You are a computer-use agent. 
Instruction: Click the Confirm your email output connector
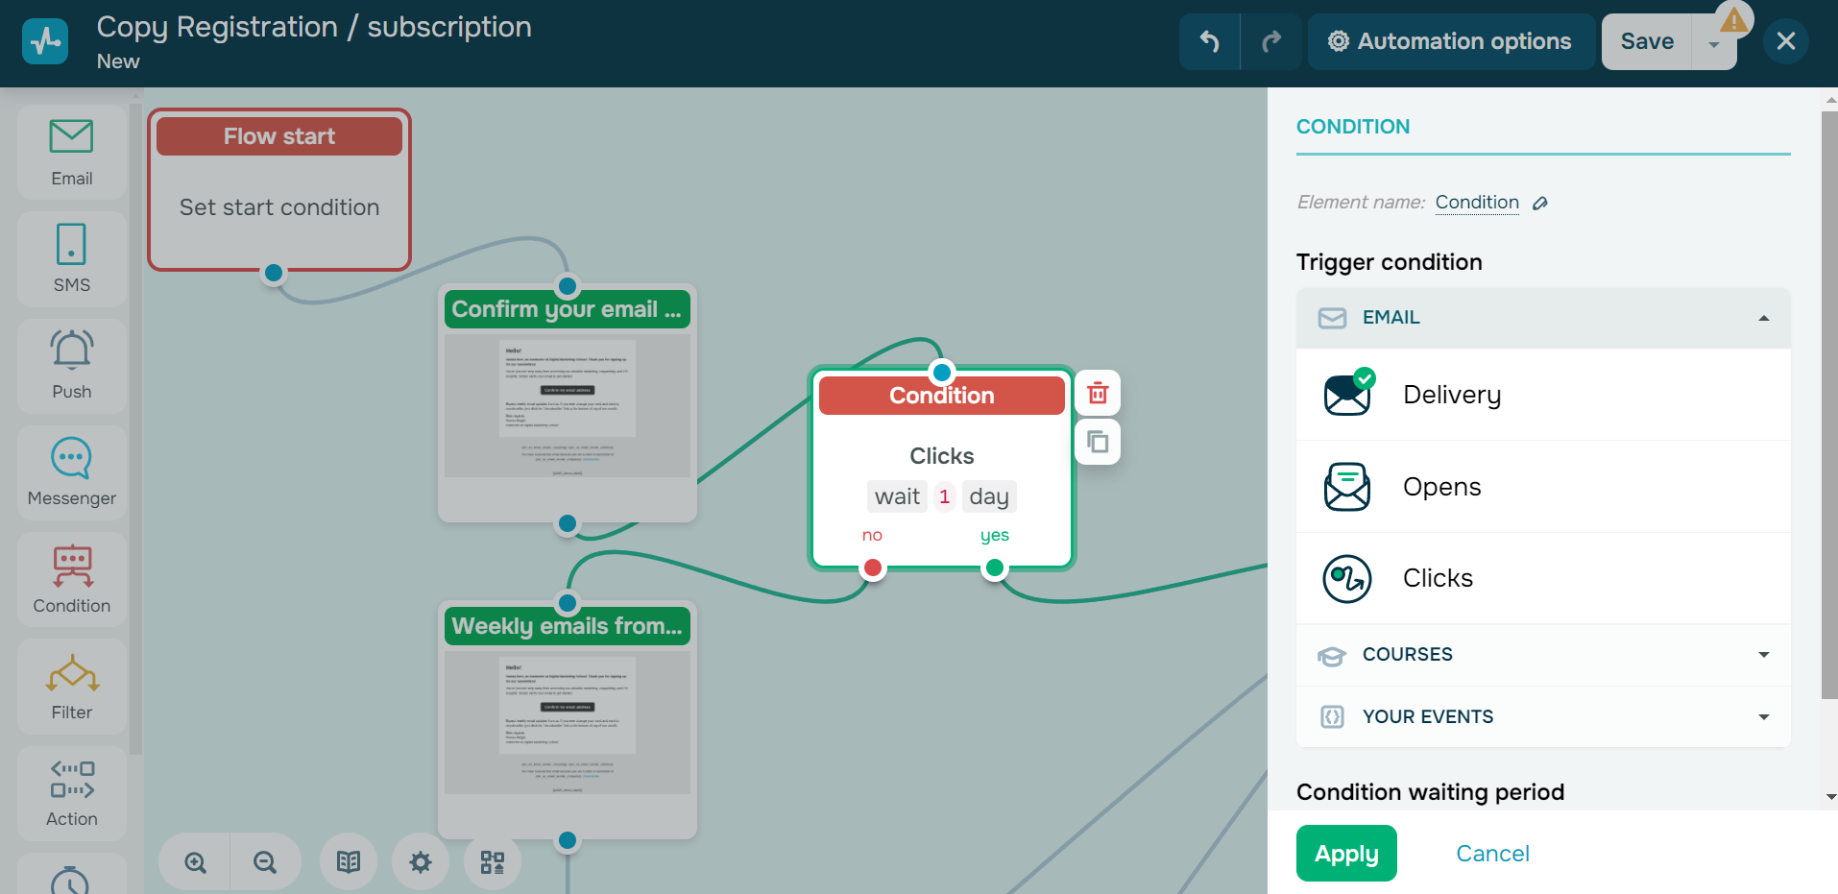pyautogui.click(x=568, y=523)
